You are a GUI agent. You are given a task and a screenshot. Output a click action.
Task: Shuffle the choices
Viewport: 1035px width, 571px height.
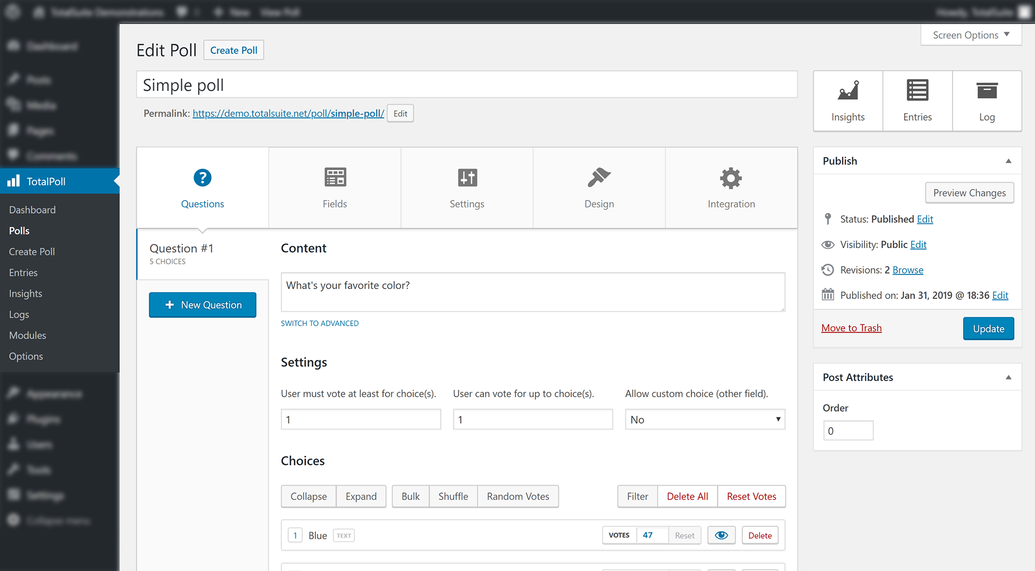click(x=453, y=496)
